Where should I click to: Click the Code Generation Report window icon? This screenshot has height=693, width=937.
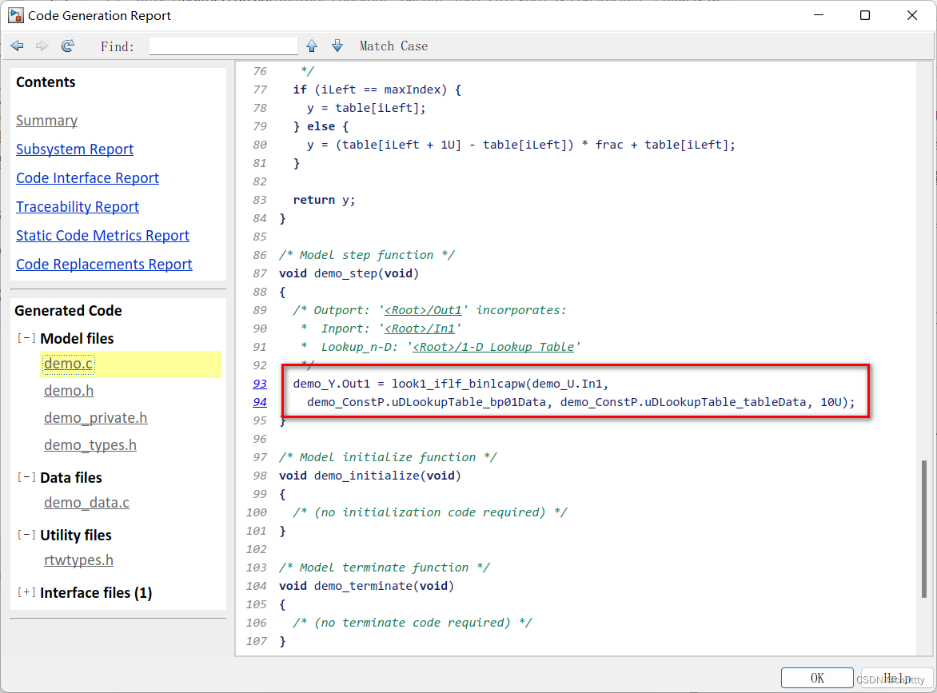click(15, 15)
